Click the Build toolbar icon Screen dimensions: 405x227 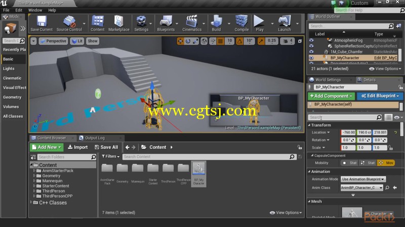(216, 23)
